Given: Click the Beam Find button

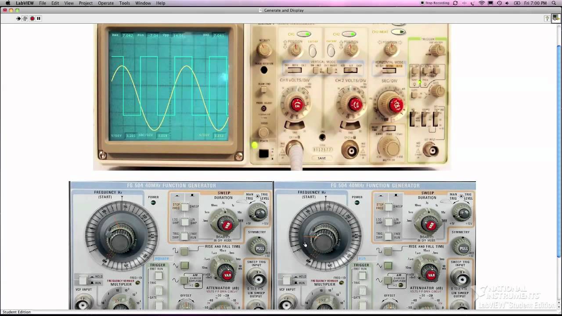Looking at the screenshot, I should pos(264,90).
